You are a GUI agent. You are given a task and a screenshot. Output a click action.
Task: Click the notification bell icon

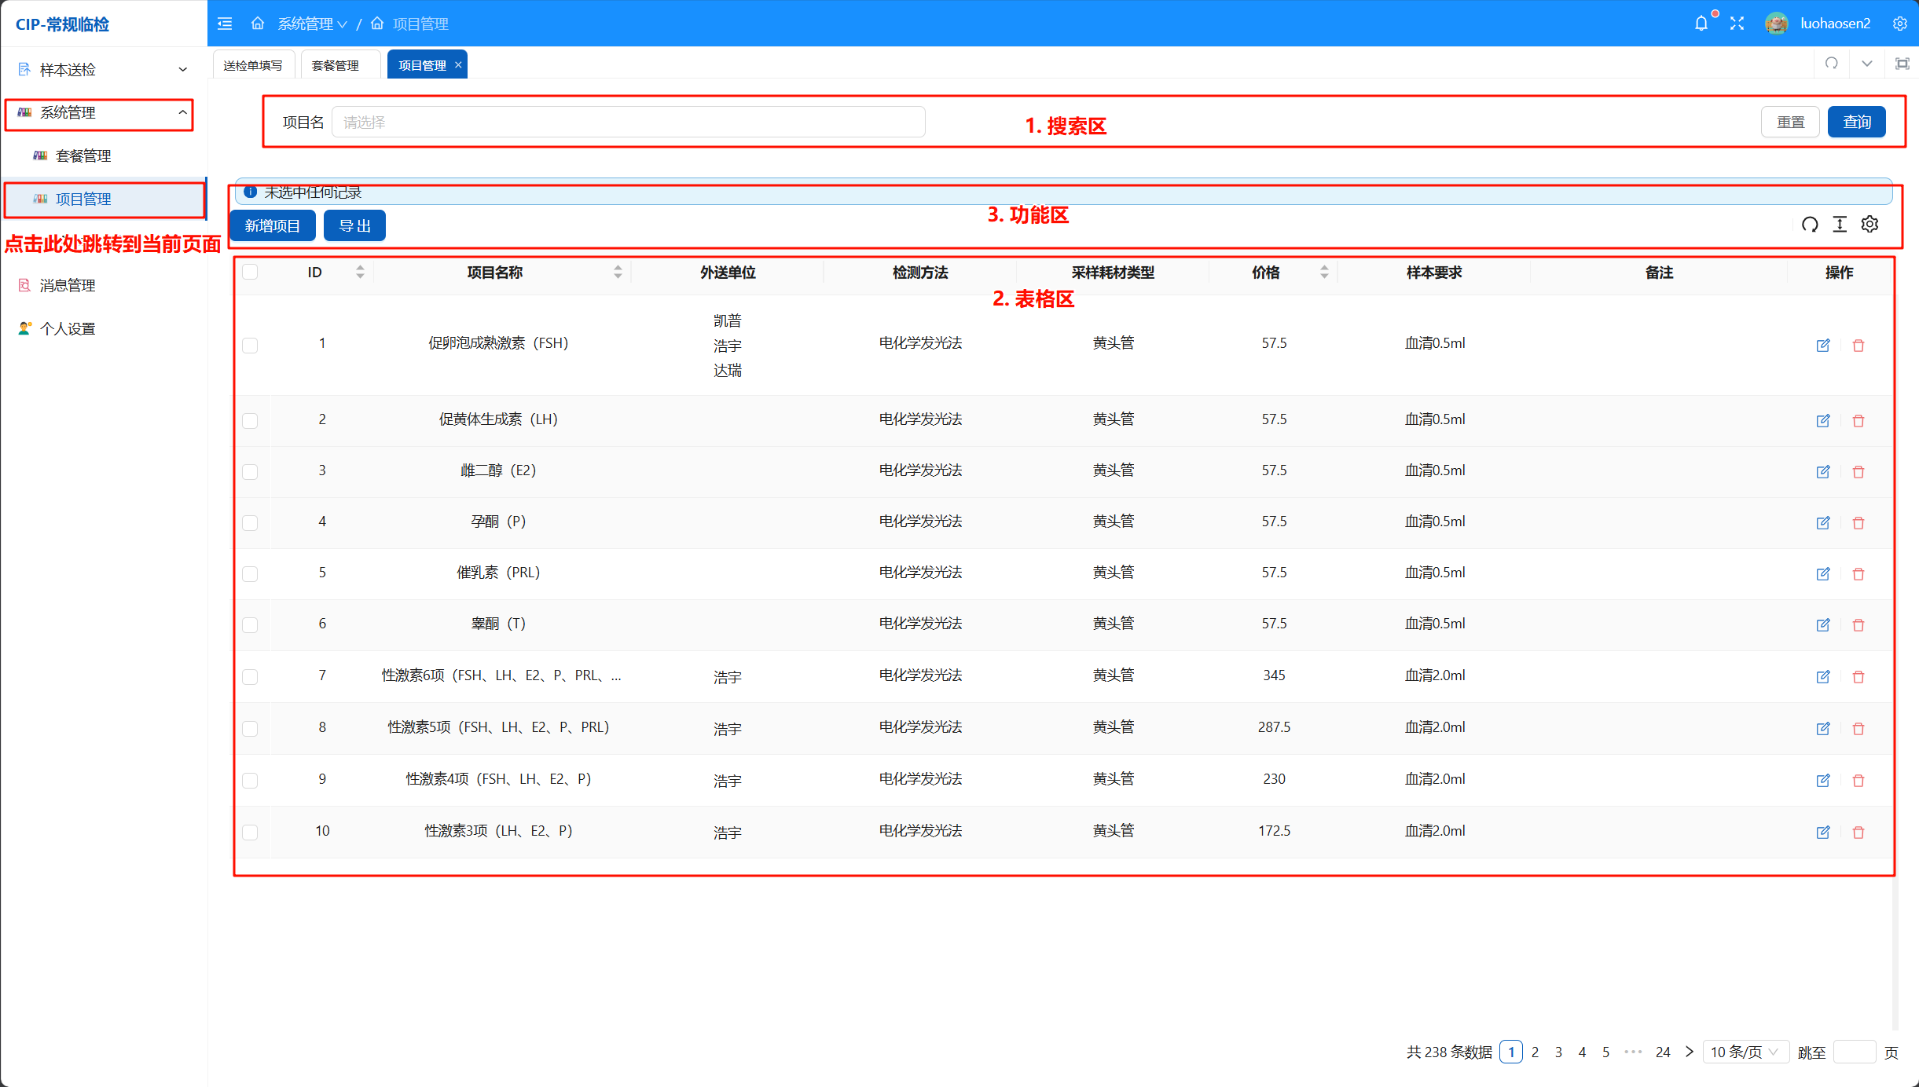(x=1701, y=24)
